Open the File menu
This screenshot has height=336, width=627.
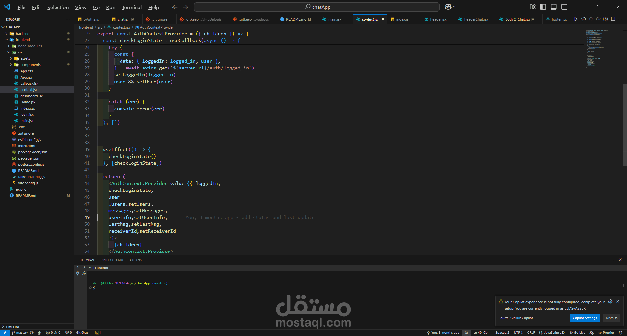tap(21, 7)
